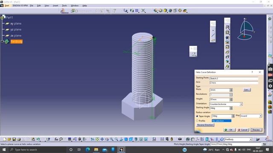Click OK in Helix Curve Definition dialog
Viewport: 273px width, 153px height.
(x=229, y=130)
